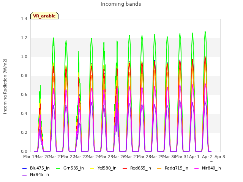This screenshot has height=182, width=243.
Task: Click the Red655_in legend label
Action: [140, 168]
